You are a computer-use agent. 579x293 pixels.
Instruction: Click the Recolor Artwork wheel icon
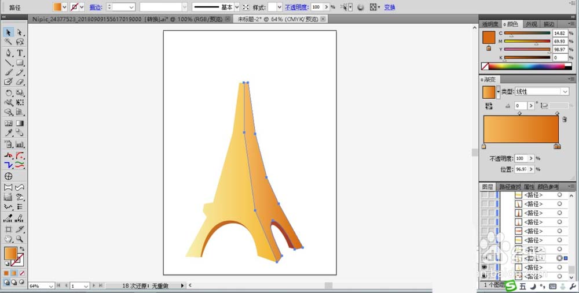click(x=361, y=7)
